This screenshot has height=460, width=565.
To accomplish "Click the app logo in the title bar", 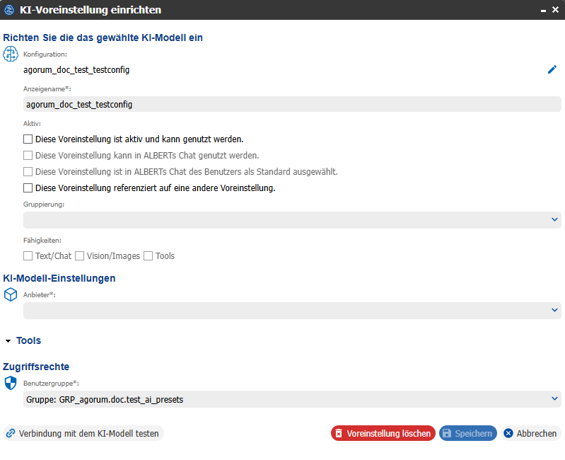I will [x=9, y=10].
